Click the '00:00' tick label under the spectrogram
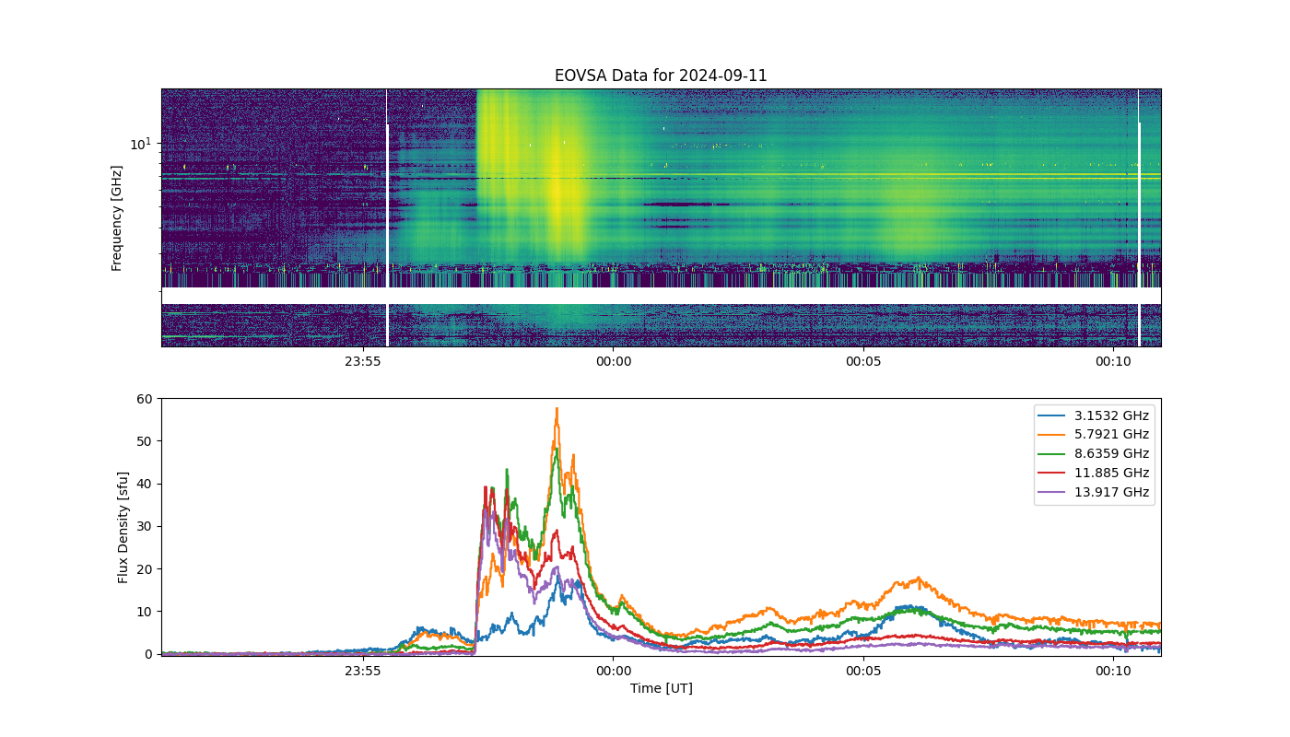Viewport: 1290px width, 737px height. pyautogui.click(x=614, y=361)
